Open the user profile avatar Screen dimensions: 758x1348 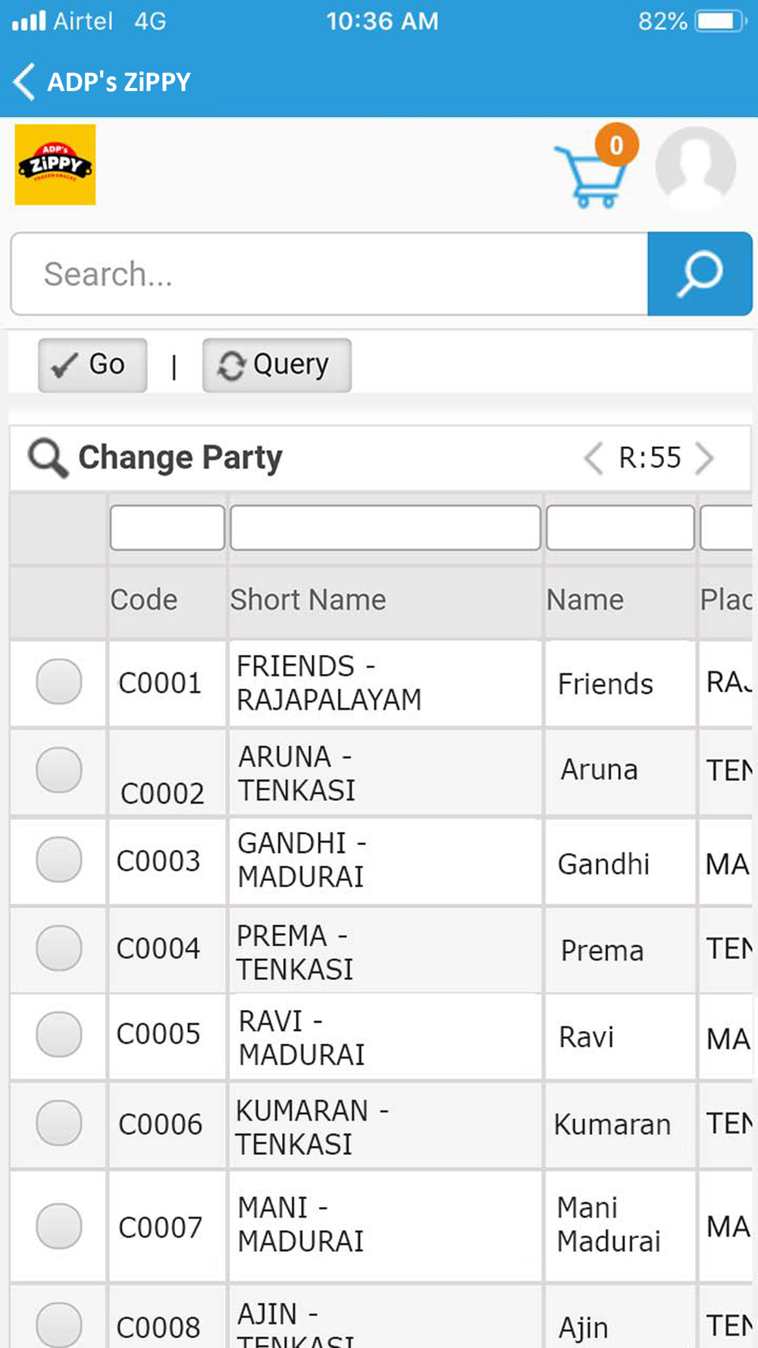(x=695, y=167)
